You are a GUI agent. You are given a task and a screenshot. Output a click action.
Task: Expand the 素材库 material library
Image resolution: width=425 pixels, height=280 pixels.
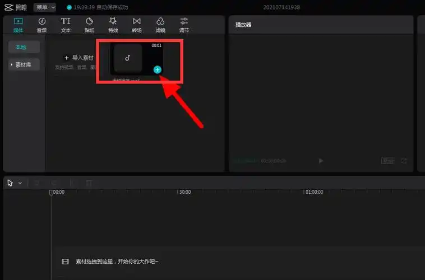[x=24, y=64]
